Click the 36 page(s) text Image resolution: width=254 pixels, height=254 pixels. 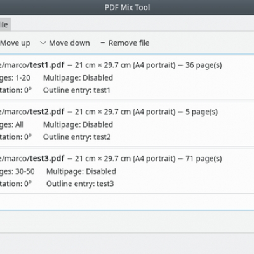[x=204, y=65]
